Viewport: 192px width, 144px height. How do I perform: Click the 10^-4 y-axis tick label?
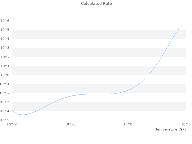pos(4,111)
